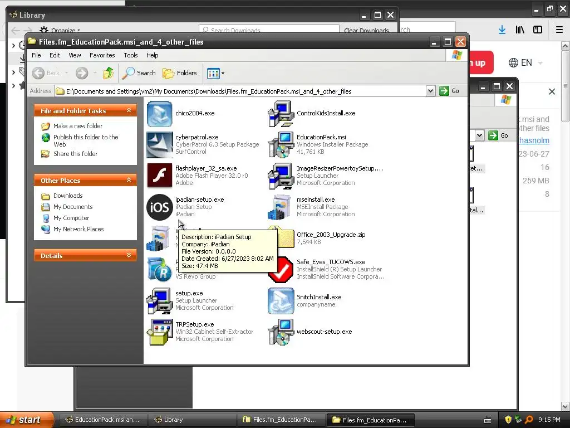The height and width of the screenshot is (428, 570).
Task: Select the ipadian-setup.exe iOS icon
Action: (x=159, y=207)
